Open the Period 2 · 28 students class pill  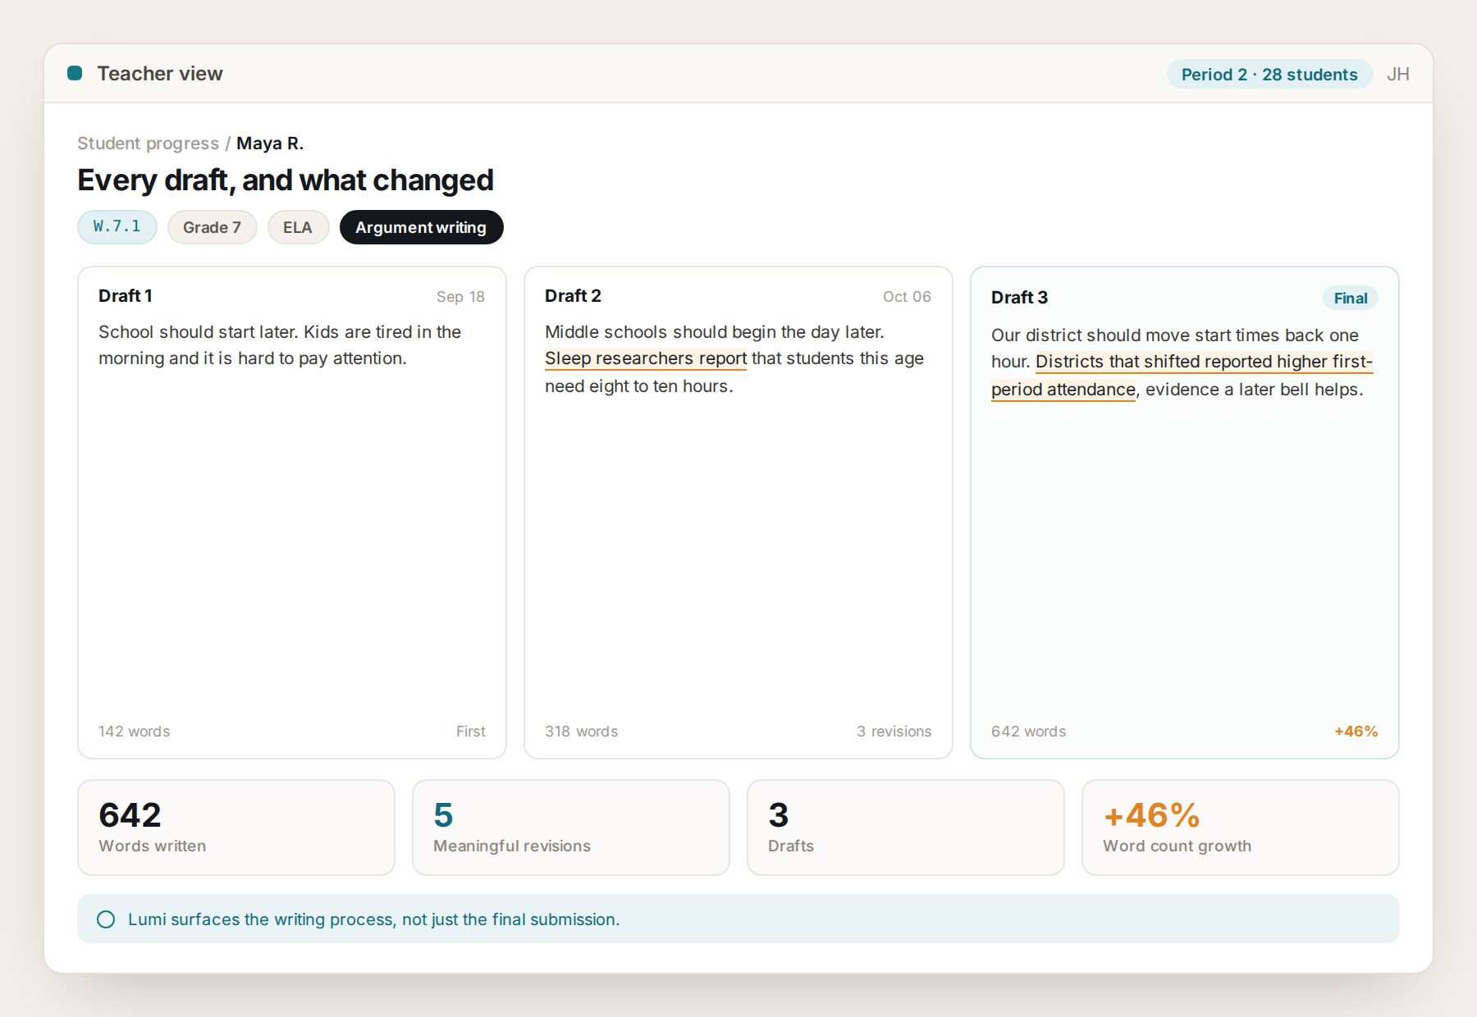pos(1269,74)
